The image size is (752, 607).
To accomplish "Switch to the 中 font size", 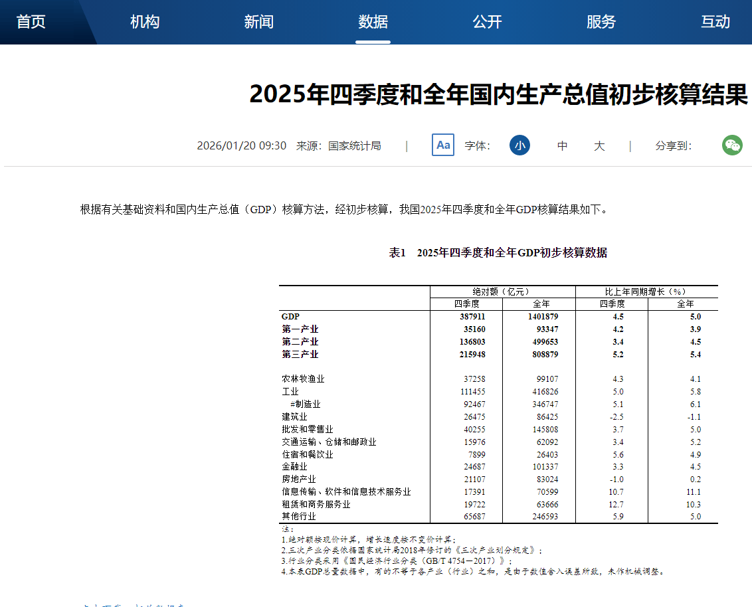I will (561, 145).
